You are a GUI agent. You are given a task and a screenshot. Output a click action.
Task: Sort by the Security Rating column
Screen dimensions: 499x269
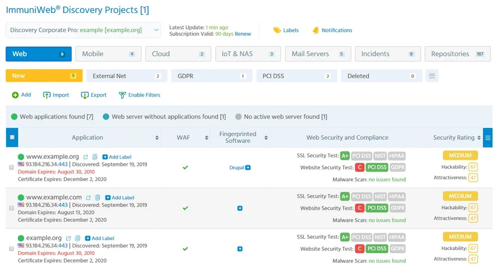[479, 138]
